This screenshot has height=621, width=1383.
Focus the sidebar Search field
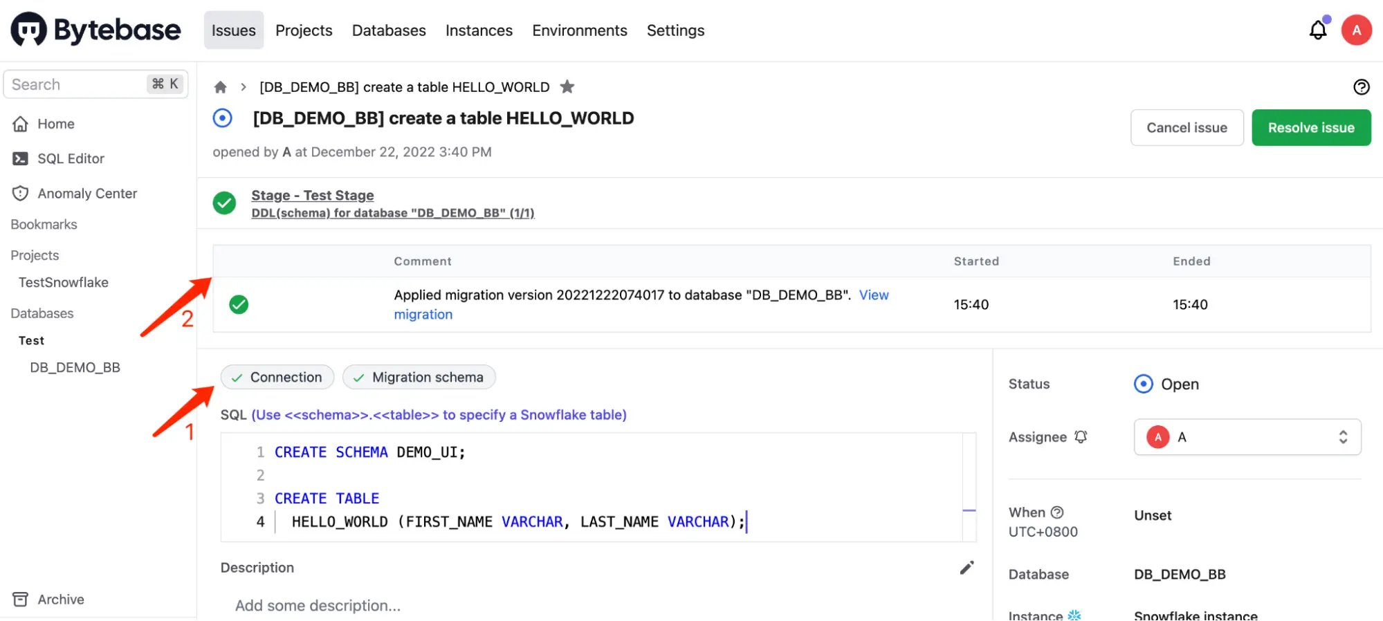pos(95,84)
